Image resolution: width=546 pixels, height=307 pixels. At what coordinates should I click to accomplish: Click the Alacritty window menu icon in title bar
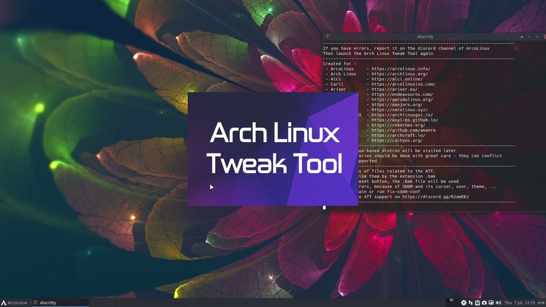pos(327,37)
